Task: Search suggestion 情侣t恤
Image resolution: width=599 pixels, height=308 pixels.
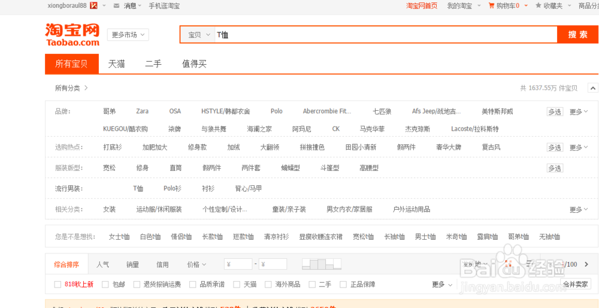Action: point(181,237)
